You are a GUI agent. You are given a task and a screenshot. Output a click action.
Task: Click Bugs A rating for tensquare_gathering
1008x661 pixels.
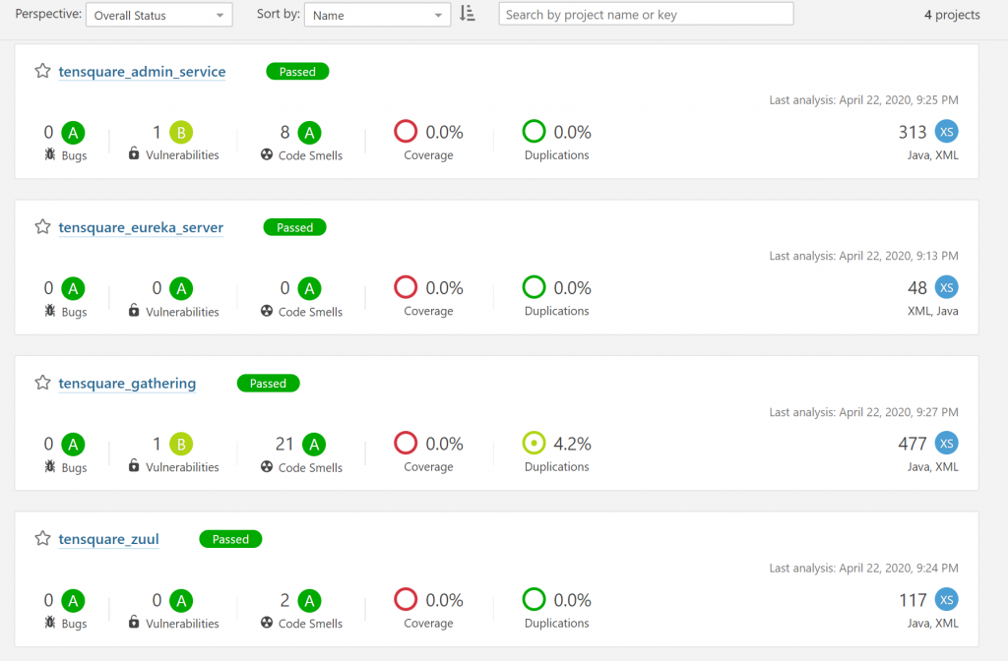[x=73, y=445]
